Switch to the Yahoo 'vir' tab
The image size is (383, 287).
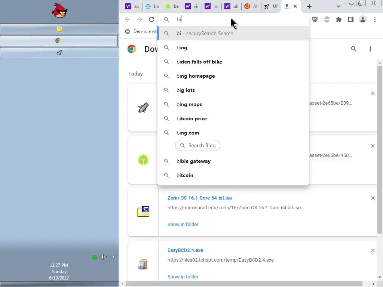(x=191, y=6)
